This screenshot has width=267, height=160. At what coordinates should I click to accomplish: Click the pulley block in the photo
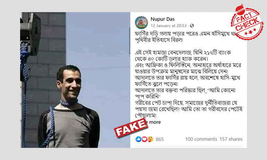coord(32,34)
